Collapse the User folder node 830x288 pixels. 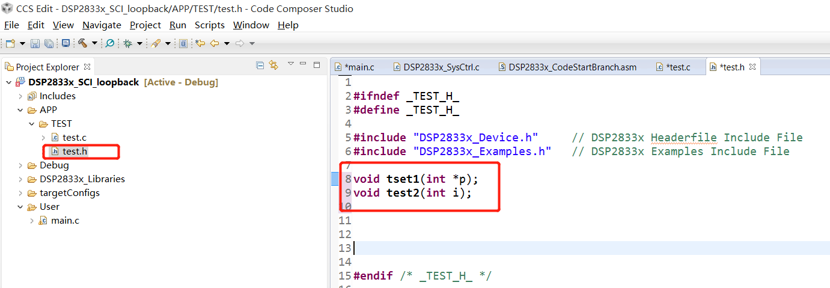pyautogui.click(x=20, y=207)
